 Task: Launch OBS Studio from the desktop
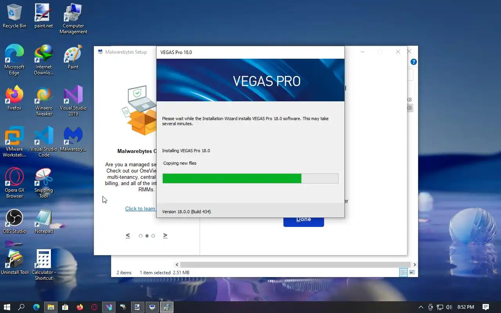pyautogui.click(x=14, y=221)
